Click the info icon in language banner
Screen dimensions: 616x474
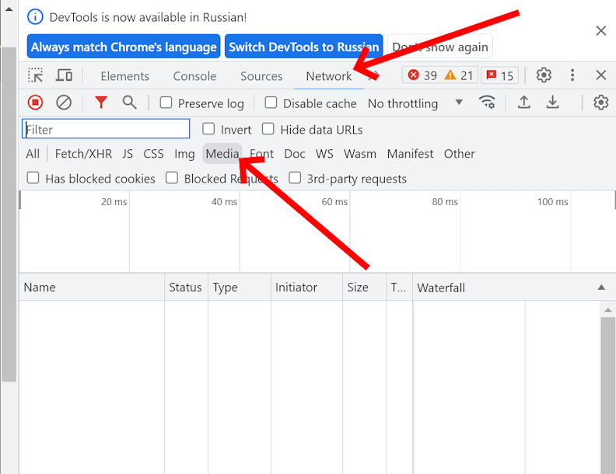(35, 17)
